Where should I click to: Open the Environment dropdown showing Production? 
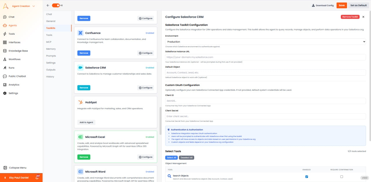coord(265,41)
